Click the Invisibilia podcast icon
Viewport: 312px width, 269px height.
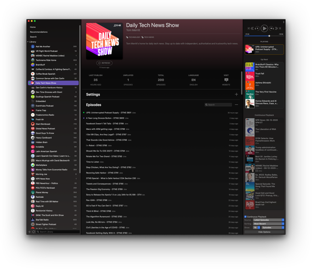(x=33, y=147)
